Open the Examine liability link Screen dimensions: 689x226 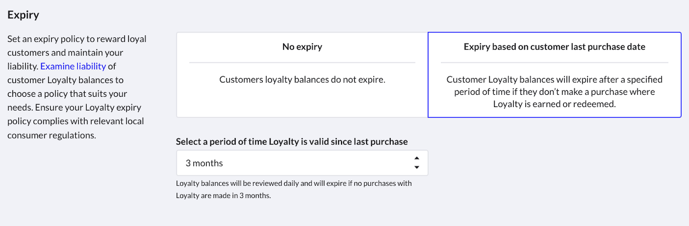point(73,66)
